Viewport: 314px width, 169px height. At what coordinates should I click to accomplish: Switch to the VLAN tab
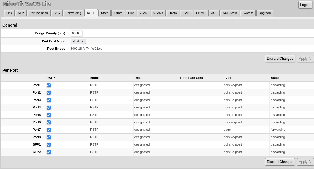tap(143, 13)
